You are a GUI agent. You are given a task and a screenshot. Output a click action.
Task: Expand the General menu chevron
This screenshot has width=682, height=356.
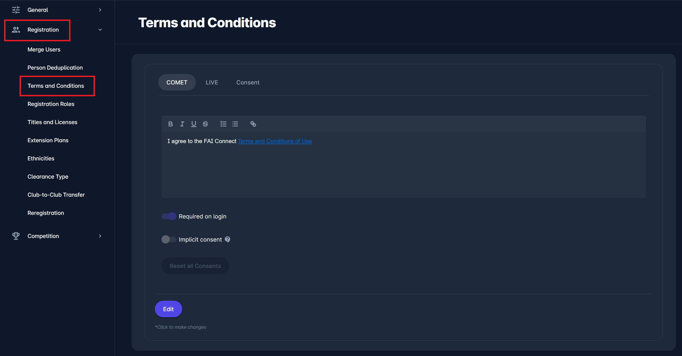(100, 10)
